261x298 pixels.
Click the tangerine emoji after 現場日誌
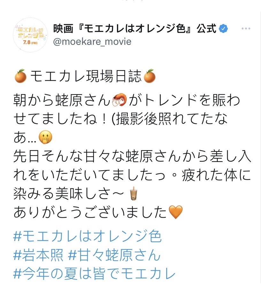click(150, 76)
